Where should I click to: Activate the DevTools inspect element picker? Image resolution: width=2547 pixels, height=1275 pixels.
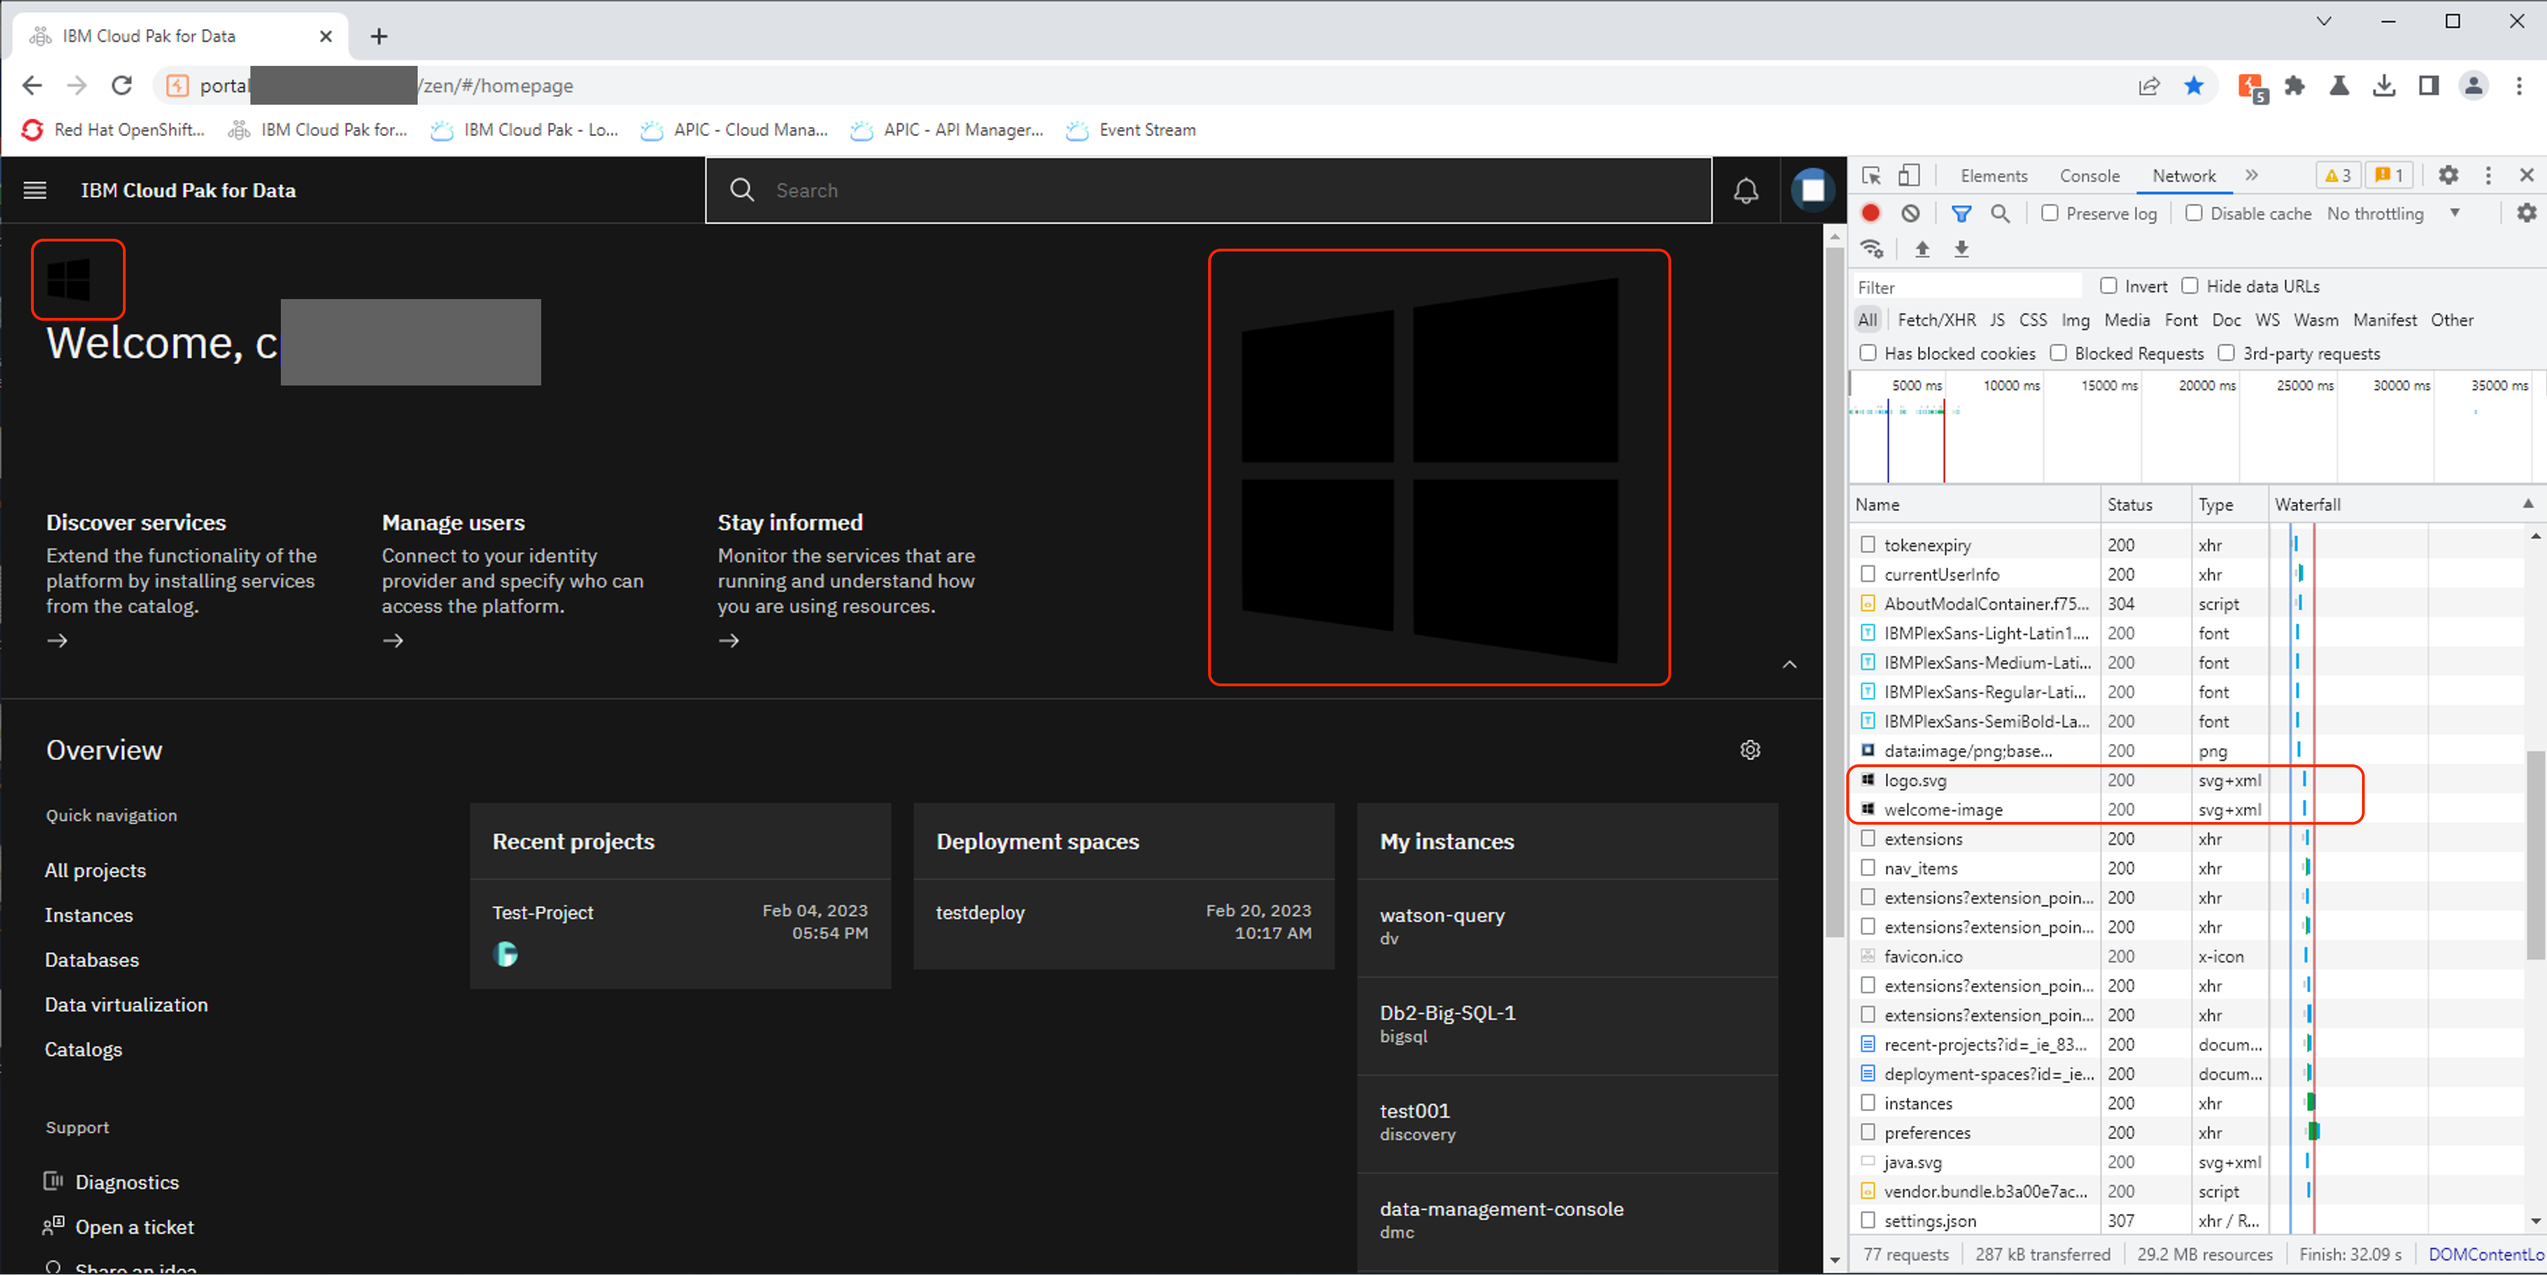[x=1871, y=175]
